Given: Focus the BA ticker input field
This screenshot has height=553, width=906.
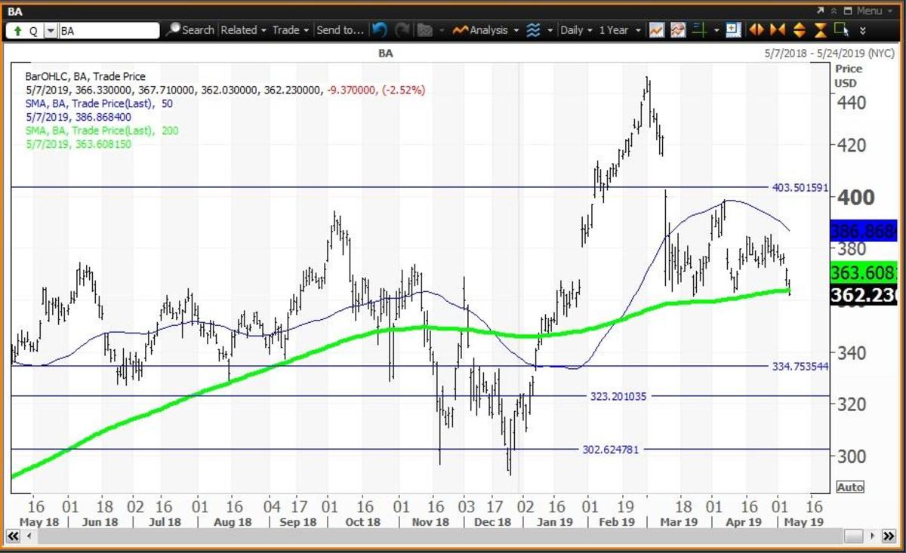Looking at the screenshot, I should [109, 31].
